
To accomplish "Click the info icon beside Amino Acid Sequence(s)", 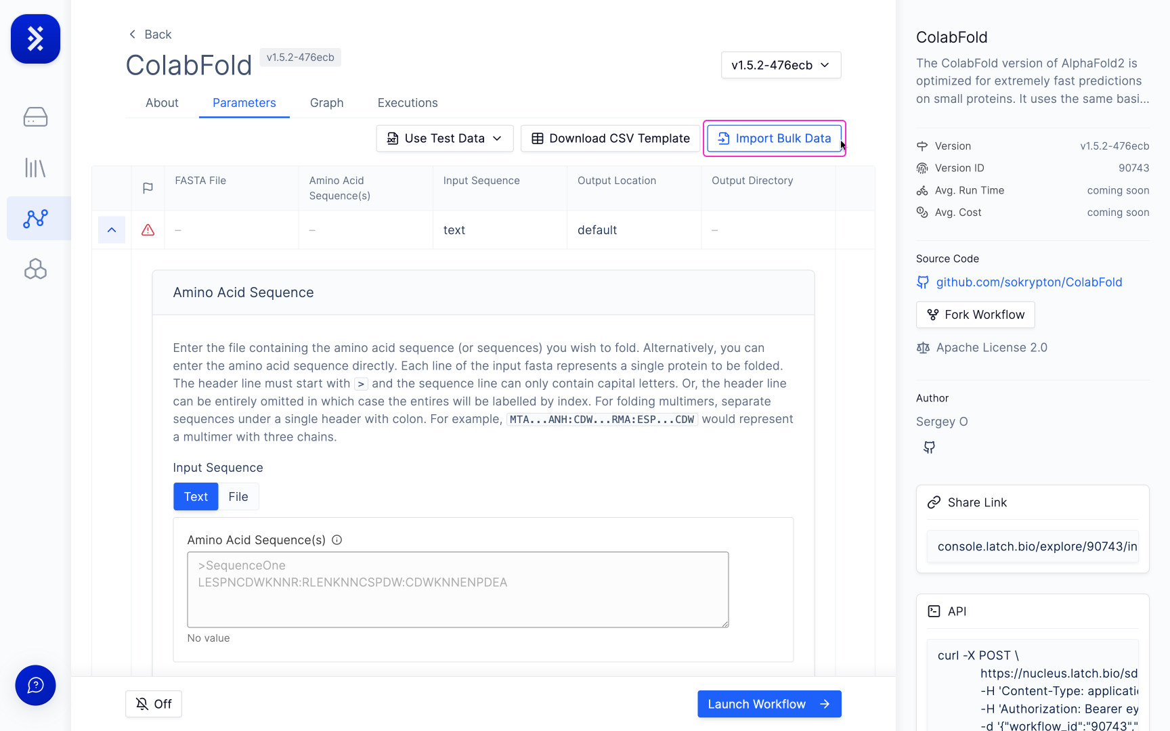I will pyautogui.click(x=337, y=540).
